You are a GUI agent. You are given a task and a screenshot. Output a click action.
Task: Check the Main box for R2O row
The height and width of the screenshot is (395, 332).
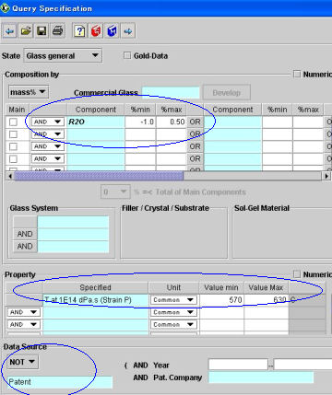coord(13,122)
